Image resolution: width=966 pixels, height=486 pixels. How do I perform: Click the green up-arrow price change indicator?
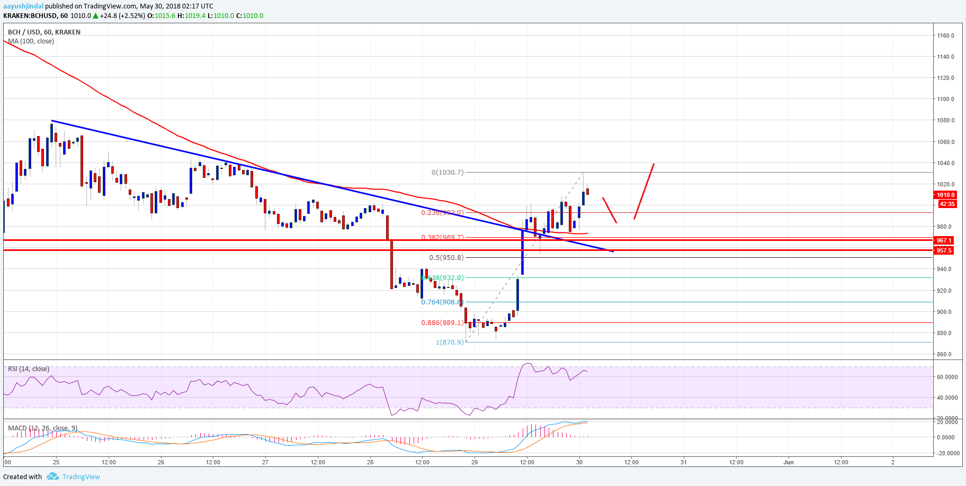tap(95, 16)
